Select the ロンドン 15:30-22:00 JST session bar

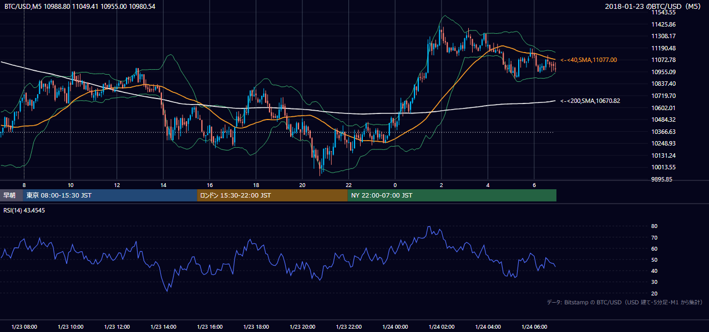(x=272, y=195)
